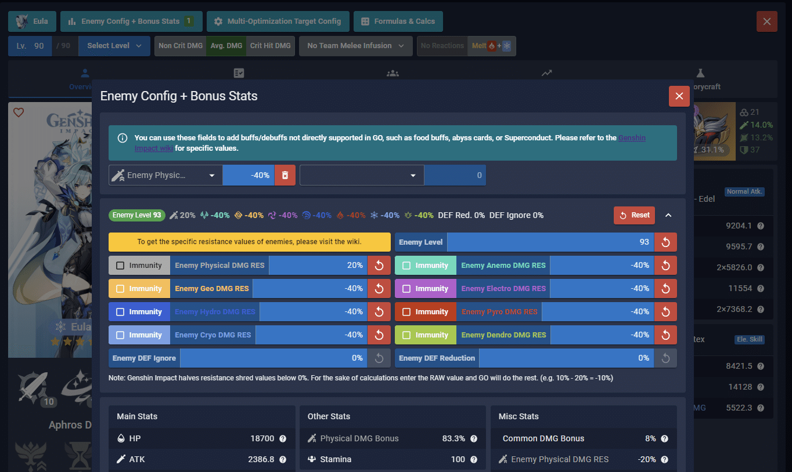Open the Select Level dropdown
The image size is (792, 472).
(114, 46)
